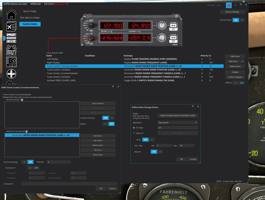
Task: Switch to PRO SWITCH PANEL tab
Action: coord(30,18)
